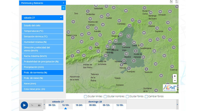The width and height of the screenshot is (197, 111).
Task: Click the Toledo label on the map
Action: (117, 78)
